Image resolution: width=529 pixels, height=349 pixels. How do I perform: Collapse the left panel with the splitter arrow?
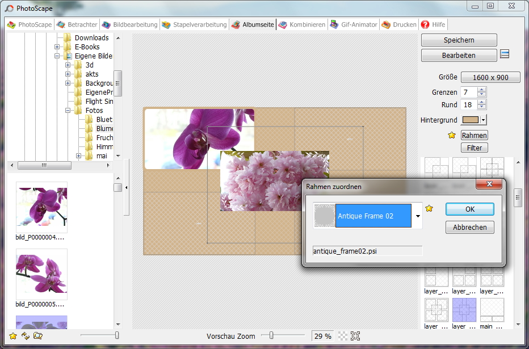[126, 187]
